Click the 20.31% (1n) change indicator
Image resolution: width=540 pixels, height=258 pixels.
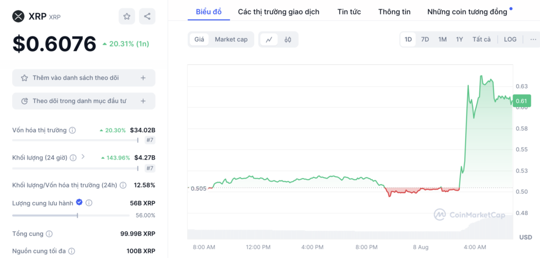tap(126, 44)
